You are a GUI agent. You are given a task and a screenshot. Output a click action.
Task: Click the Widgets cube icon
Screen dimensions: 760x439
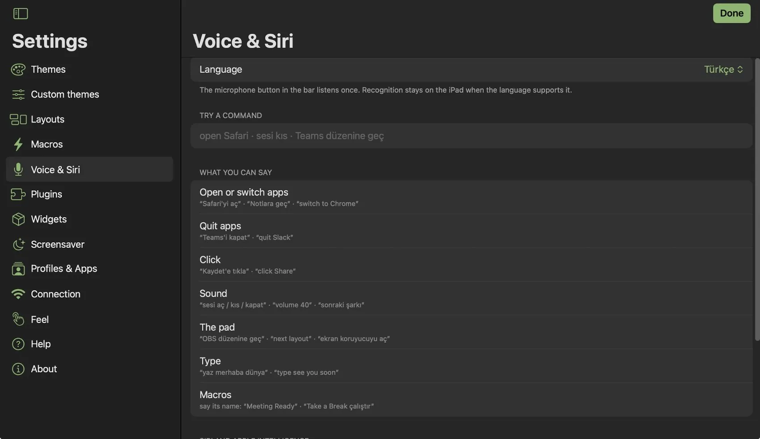(18, 219)
